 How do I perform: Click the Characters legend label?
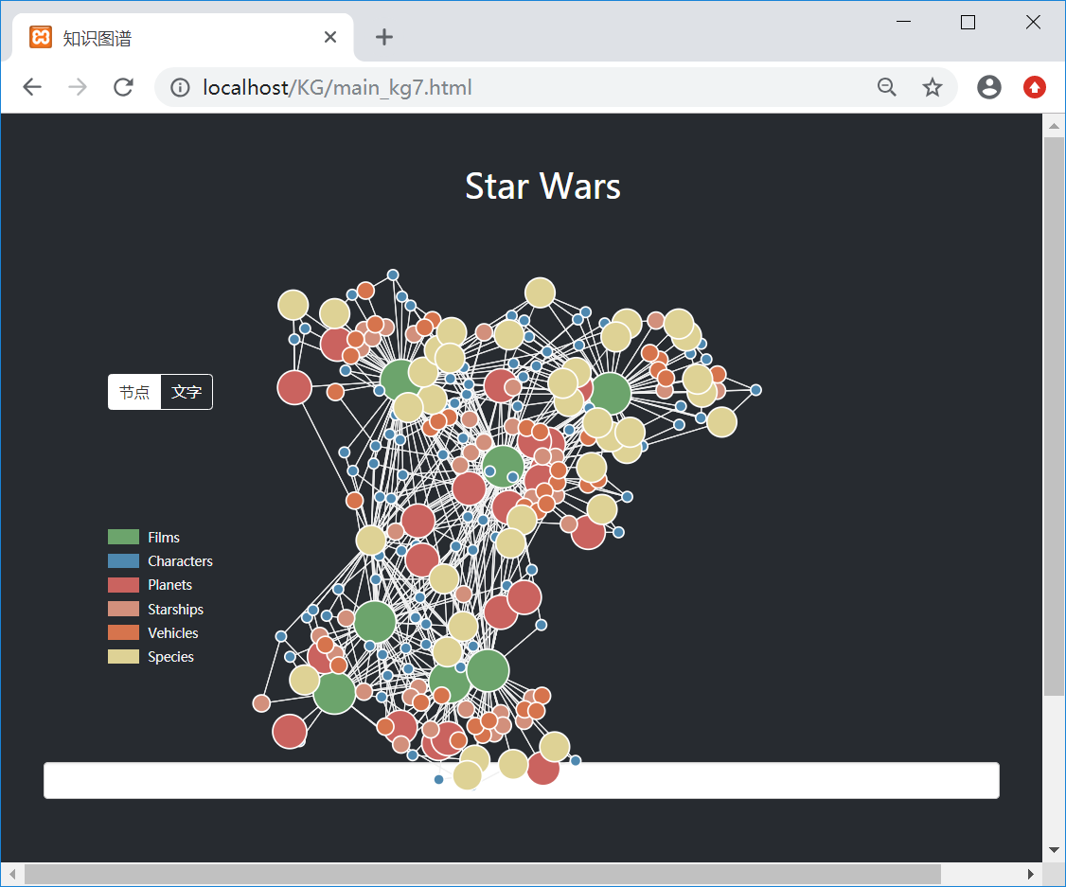[x=180, y=561]
